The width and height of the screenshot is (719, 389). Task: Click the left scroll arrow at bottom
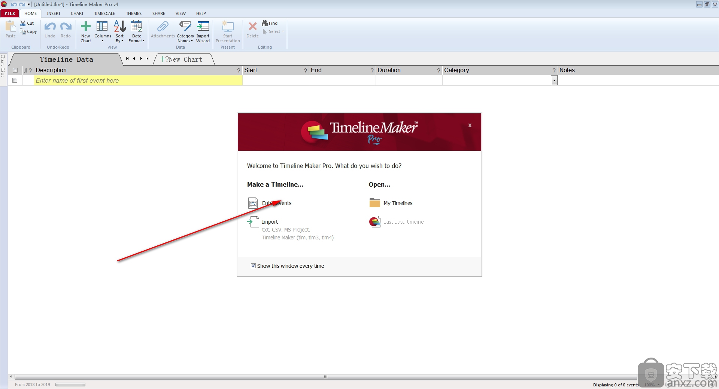point(11,377)
